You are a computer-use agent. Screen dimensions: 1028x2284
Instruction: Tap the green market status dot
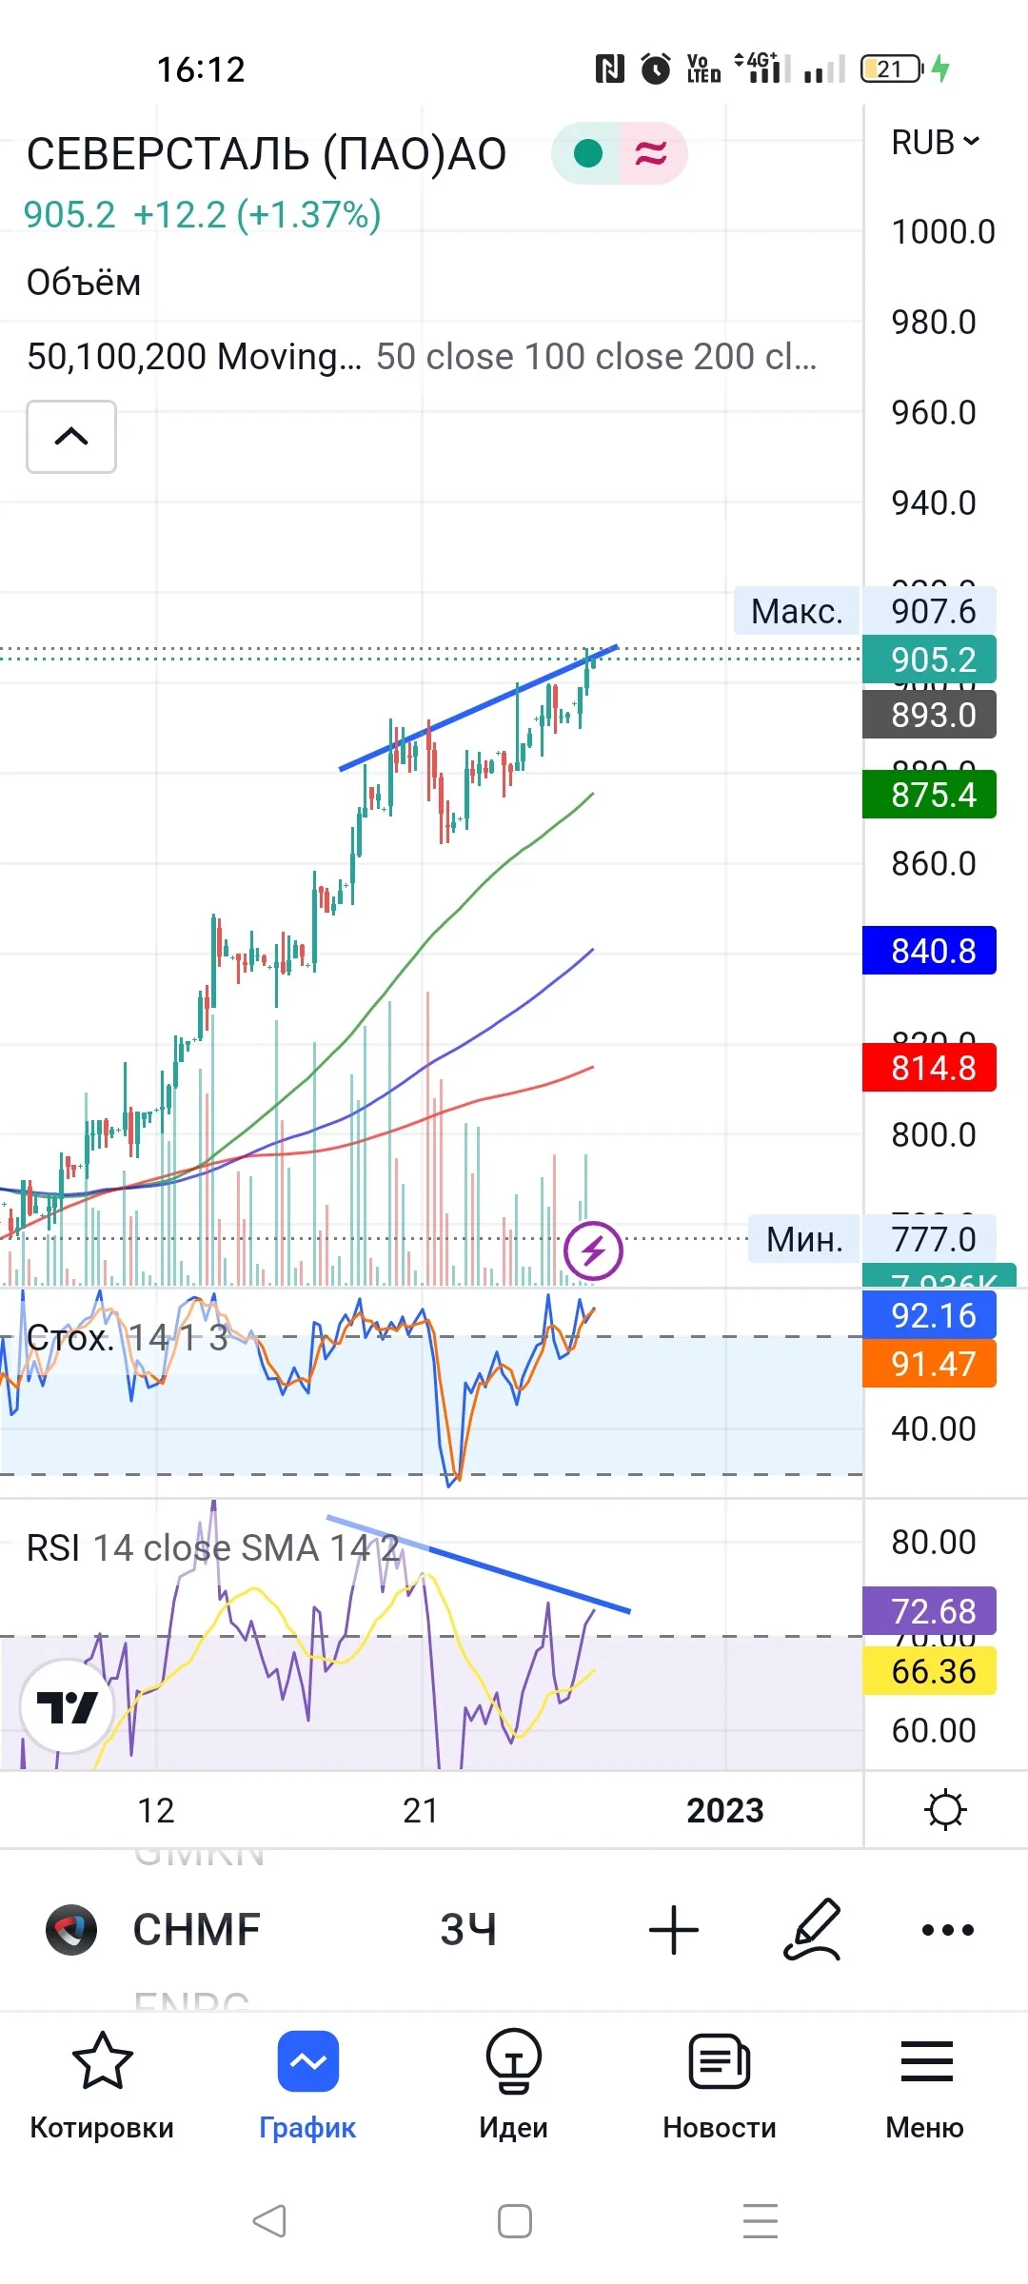pyautogui.click(x=588, y=153)
